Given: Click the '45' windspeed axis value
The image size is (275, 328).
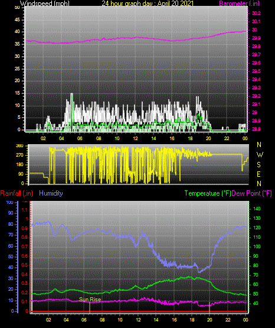Looking at the screenshot, I should tap(17, 20).
